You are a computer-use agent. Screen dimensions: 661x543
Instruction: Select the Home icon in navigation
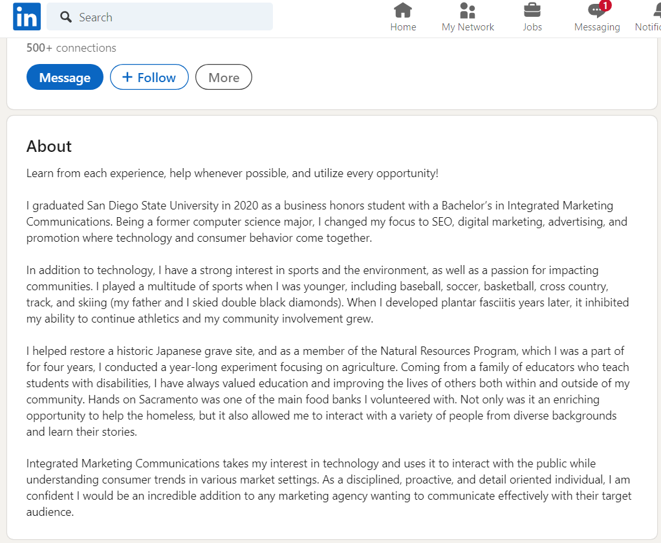pyautogui.click(x=403, y=11)
